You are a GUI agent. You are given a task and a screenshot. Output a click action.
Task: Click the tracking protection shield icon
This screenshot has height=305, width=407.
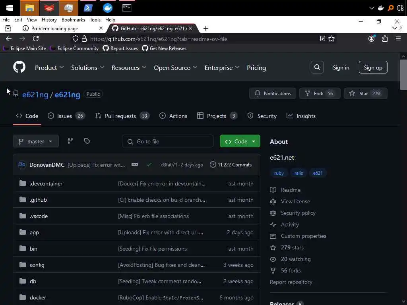[75, 39]
